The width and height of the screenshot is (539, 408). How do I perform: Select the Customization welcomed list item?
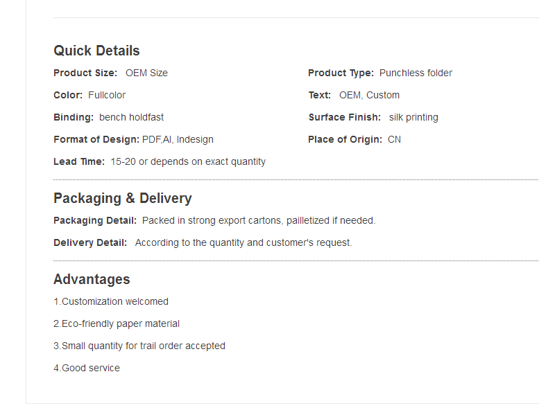111,301
